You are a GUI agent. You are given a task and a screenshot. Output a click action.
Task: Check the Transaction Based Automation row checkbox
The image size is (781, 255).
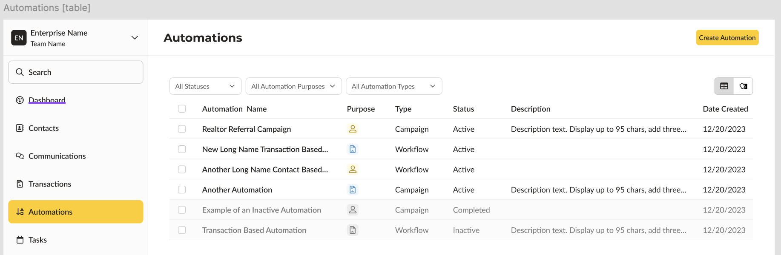pos(182,230)
